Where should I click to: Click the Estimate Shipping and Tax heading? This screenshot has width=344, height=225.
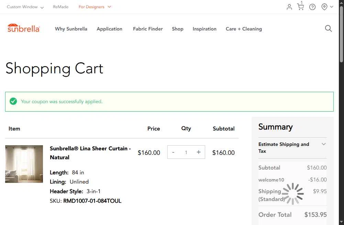tap(284, 148)
